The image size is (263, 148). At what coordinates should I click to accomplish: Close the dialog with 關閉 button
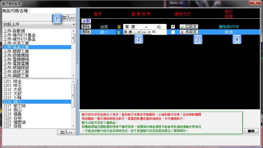[251, 131]
